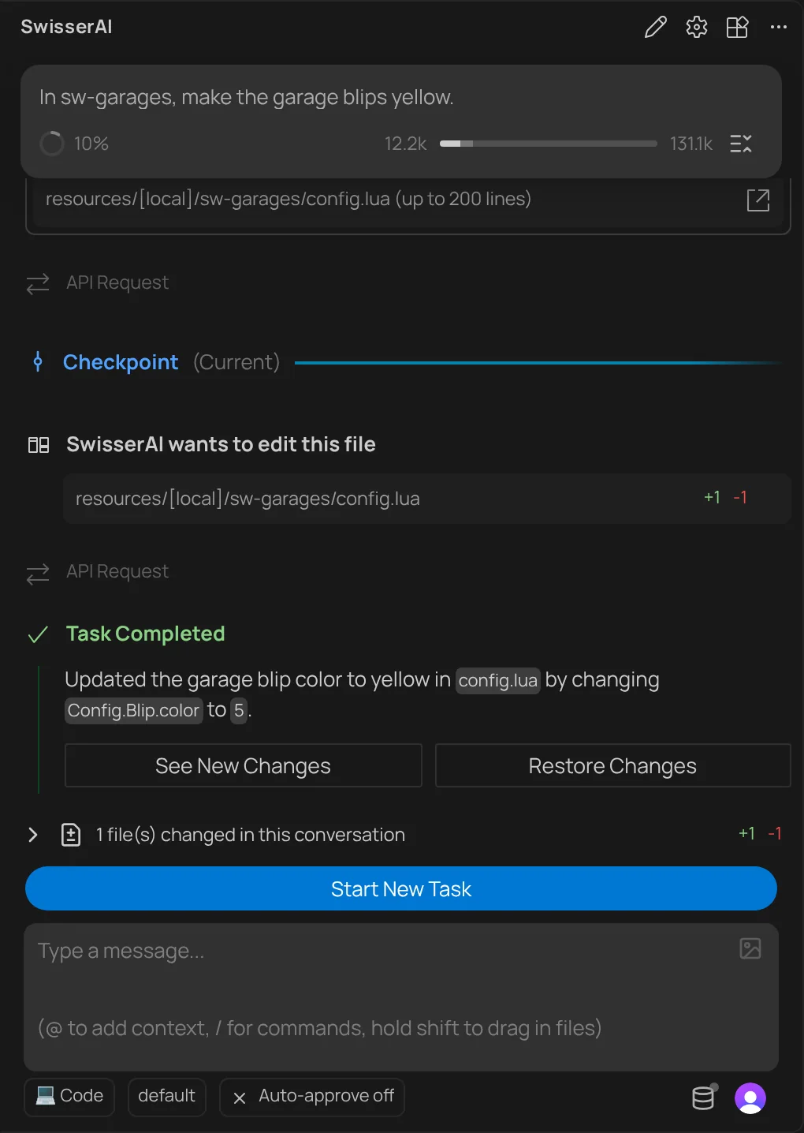Open the three-dot more options menu
The image size is (804, 1133).
coord(779,28)
